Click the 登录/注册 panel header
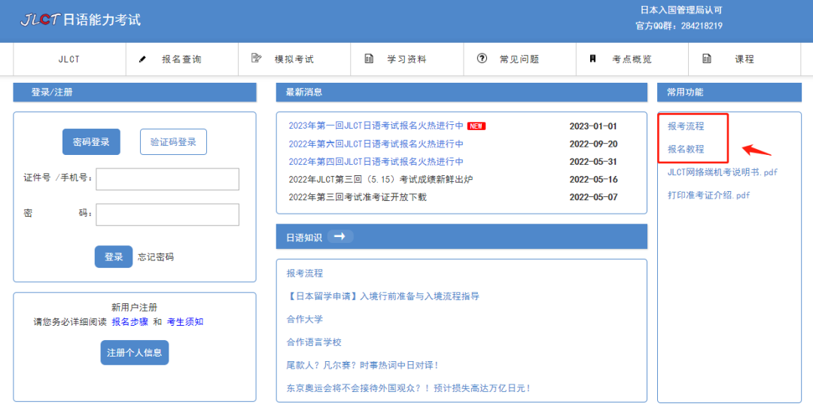Image resolution: width=813 pixels, height=413 pixels. [x=135, y=93]
